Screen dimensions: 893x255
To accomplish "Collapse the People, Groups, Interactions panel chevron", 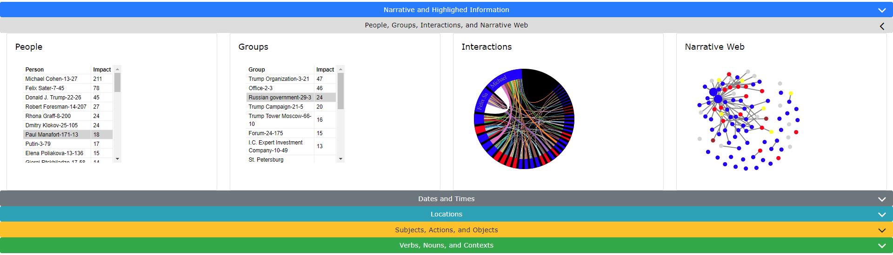I will pos(881,26).
